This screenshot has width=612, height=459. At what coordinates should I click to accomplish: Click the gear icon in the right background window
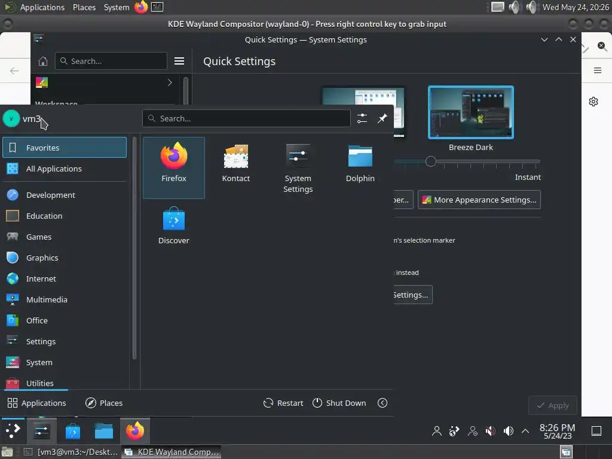[593, 102]
